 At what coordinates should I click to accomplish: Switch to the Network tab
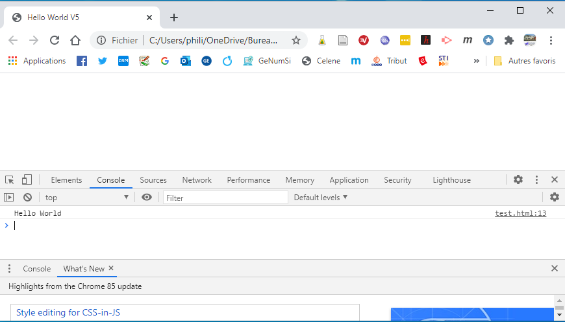pyautogui.click(x=197, y=180)
